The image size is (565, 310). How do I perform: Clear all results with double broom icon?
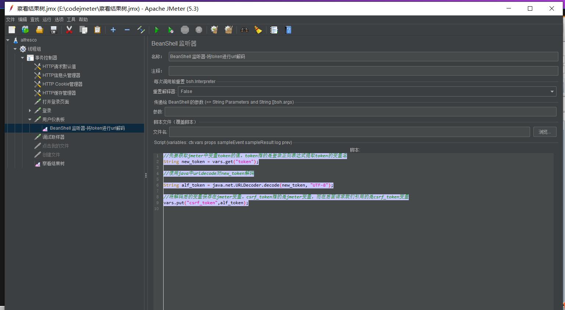pyautogui.click(x=229, y=30)
